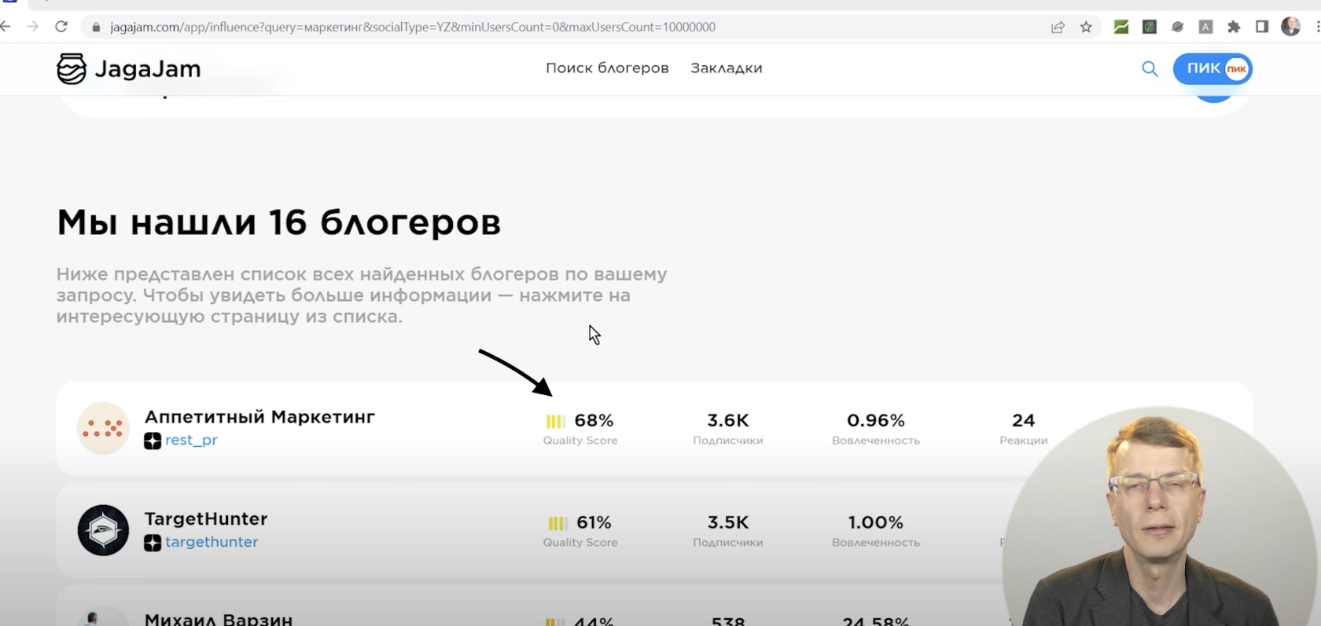The width and height of the screenshot is (1321, 626).
Task: Click the 24 Реакции value
Action: coord(1024,421)
